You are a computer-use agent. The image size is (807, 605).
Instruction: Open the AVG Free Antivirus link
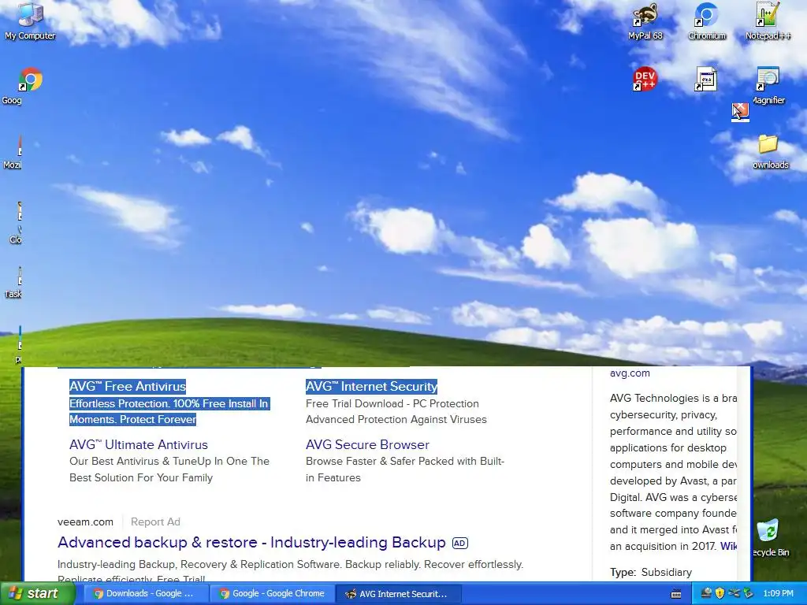click(x=128, y=386)
